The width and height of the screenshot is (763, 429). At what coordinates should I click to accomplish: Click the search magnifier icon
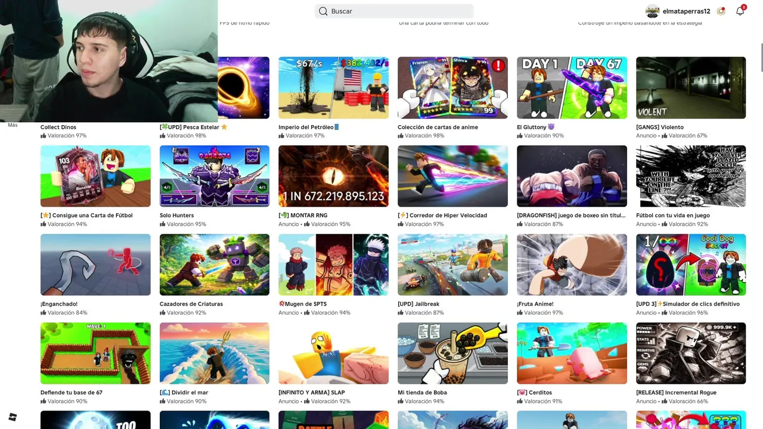pos(323,11)
